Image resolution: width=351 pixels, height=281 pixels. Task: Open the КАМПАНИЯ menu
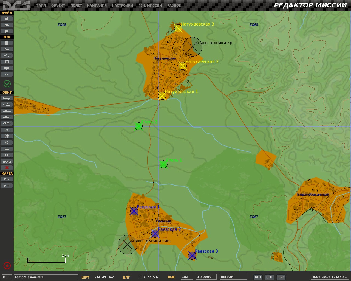click(97, 5)
